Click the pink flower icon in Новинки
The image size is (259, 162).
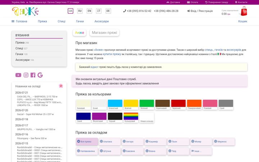click(x=61, y=86)
